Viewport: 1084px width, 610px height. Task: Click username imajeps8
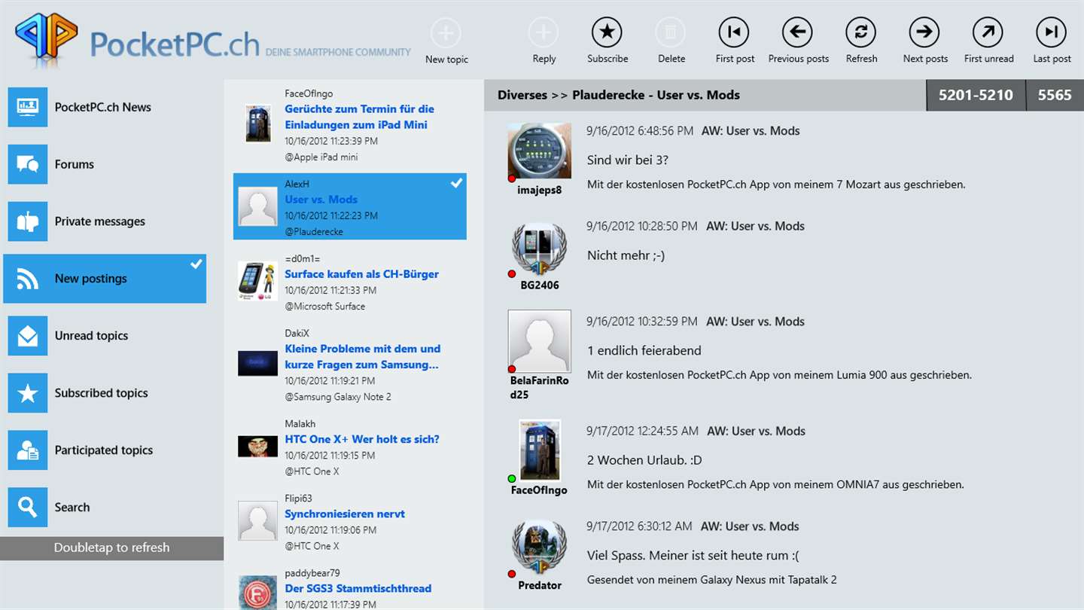(x=539, y=191)
